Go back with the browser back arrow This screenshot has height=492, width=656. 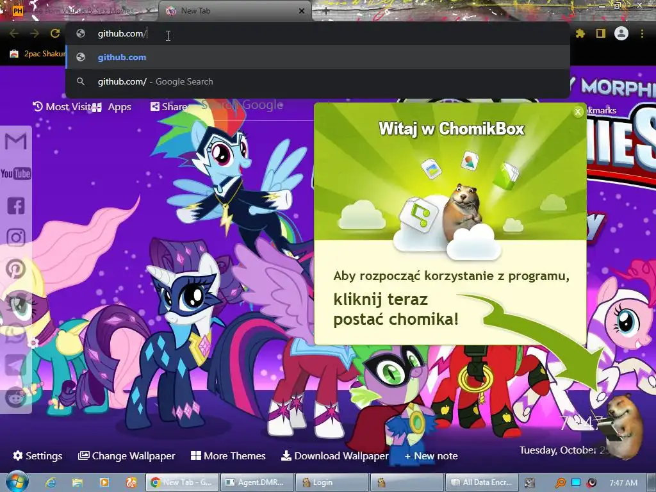pyautogui.click(x=14, y=33)
